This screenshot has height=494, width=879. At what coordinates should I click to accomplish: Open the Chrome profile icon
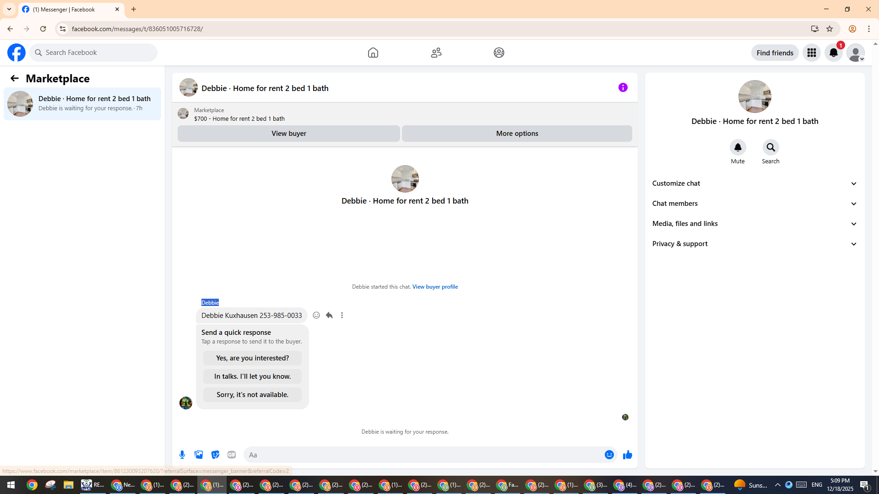[852, 29]
